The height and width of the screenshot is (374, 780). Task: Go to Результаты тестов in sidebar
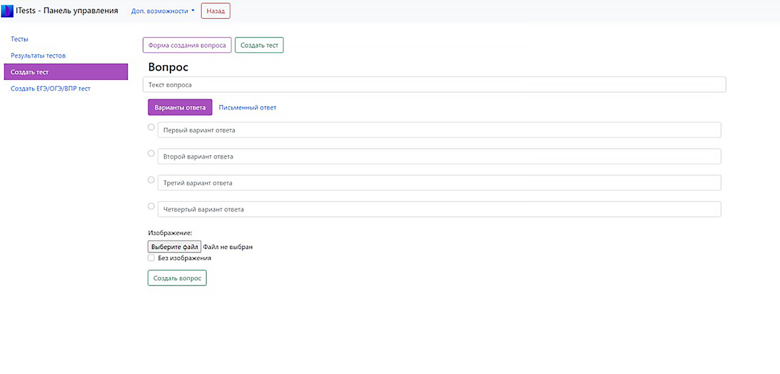38,55
